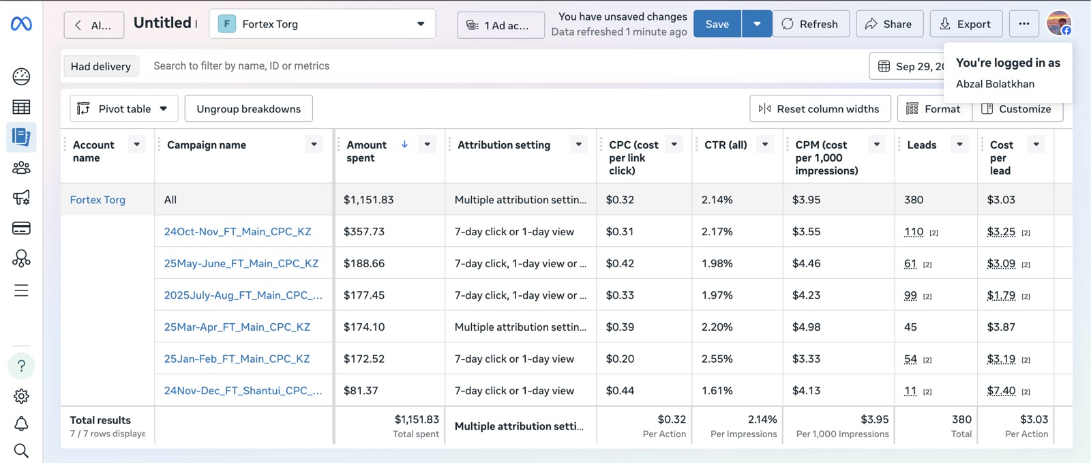Open campaign 24Nov-Dec_FT_Shantui_CPC
This screenshot has width=1091, height=463.
pos(243,391)
